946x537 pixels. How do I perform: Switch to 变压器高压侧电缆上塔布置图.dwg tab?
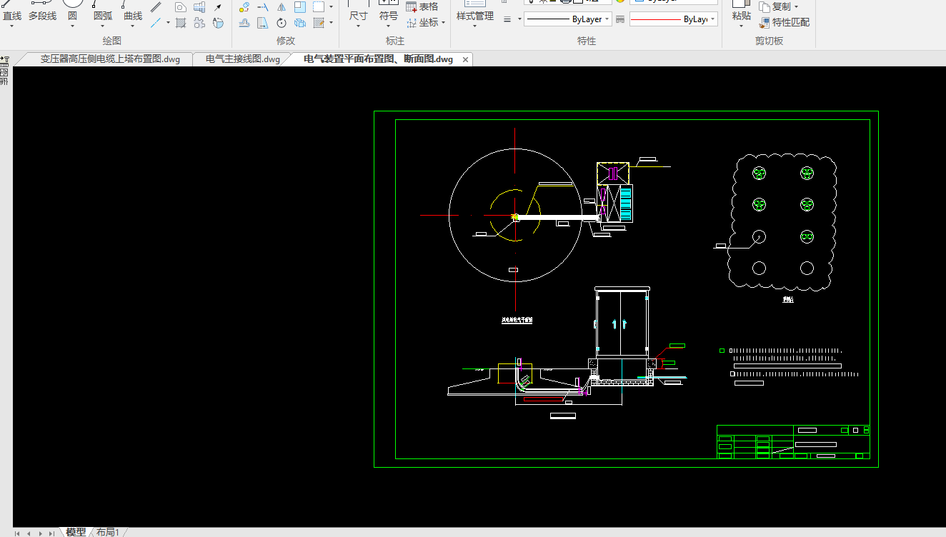point(110,59)
